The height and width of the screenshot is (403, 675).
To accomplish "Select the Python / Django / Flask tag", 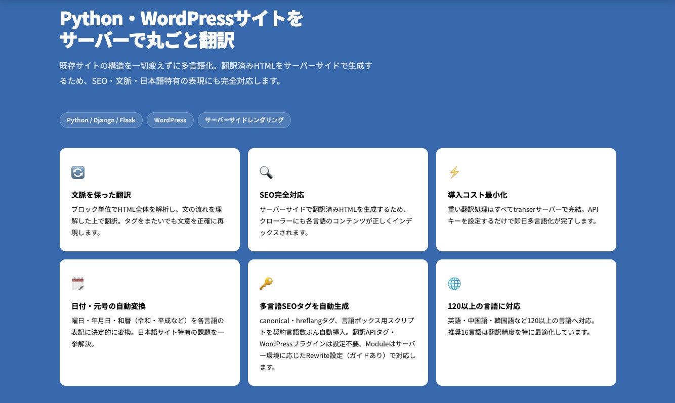I will pos(101,120).
